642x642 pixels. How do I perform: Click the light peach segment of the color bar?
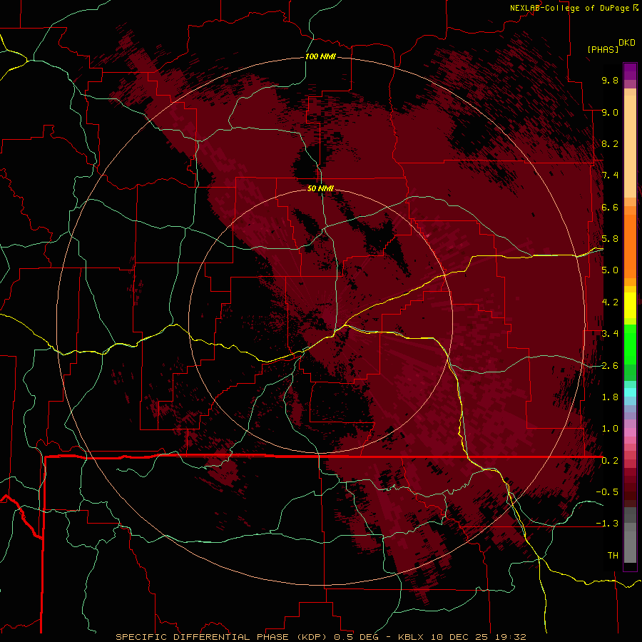coord(630,148)
